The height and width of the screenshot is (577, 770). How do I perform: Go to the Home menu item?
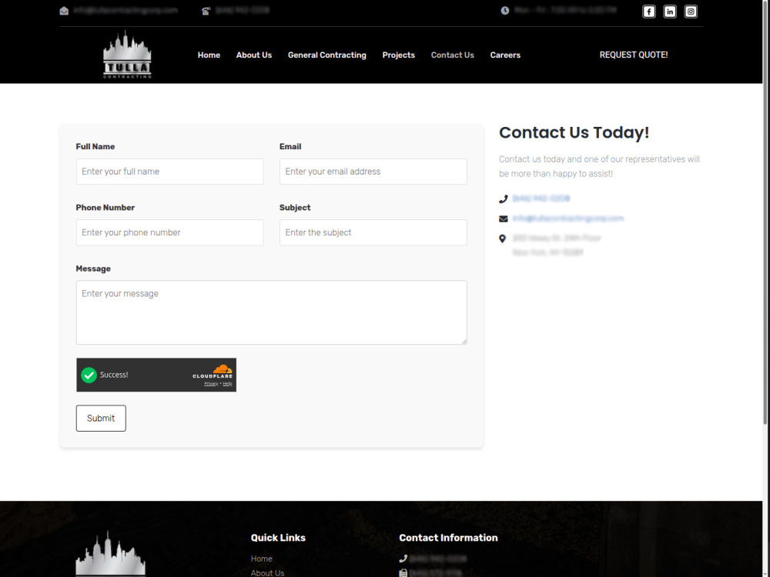pyautogui.click(x=209, y=55)
